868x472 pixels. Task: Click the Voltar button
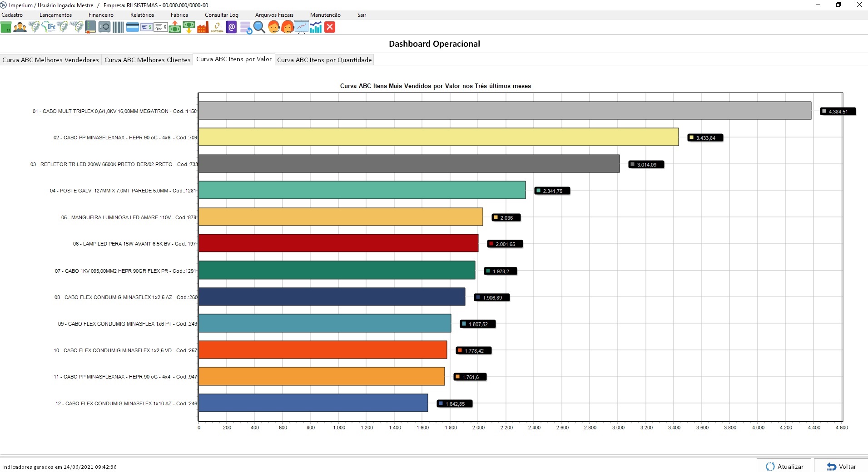[x=841, y=466]
